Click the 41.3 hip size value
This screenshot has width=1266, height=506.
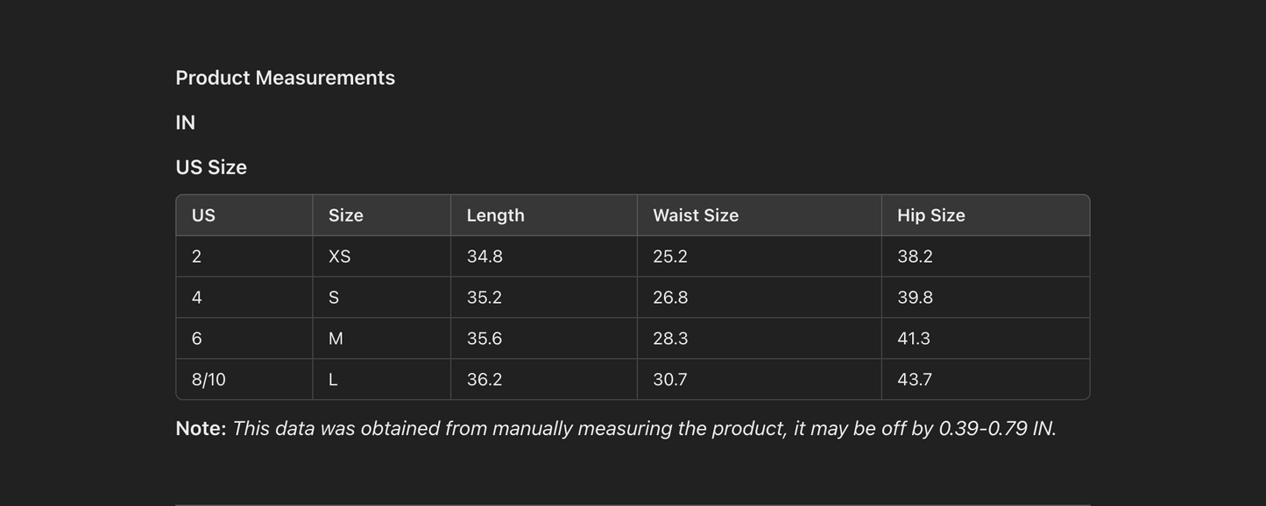tap(913, 339)
